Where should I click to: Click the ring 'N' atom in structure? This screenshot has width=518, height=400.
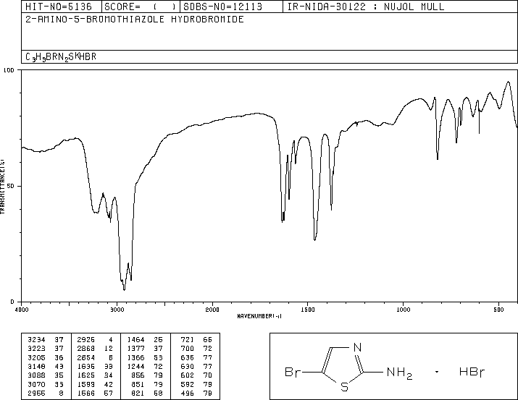pyautogui.click(x=357, y=347)
